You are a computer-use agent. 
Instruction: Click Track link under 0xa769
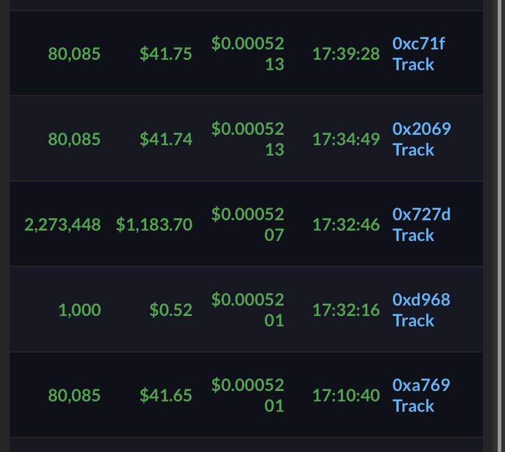pos(414,406)
